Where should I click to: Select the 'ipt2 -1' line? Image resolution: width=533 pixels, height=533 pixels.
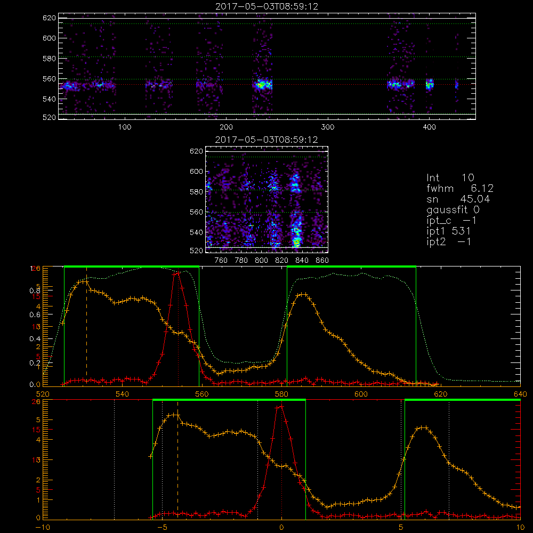point(449,241)
